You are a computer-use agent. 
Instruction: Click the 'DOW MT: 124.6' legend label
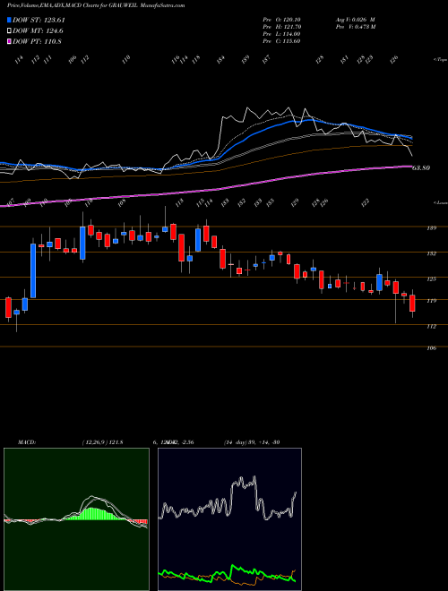pos(38,31)
